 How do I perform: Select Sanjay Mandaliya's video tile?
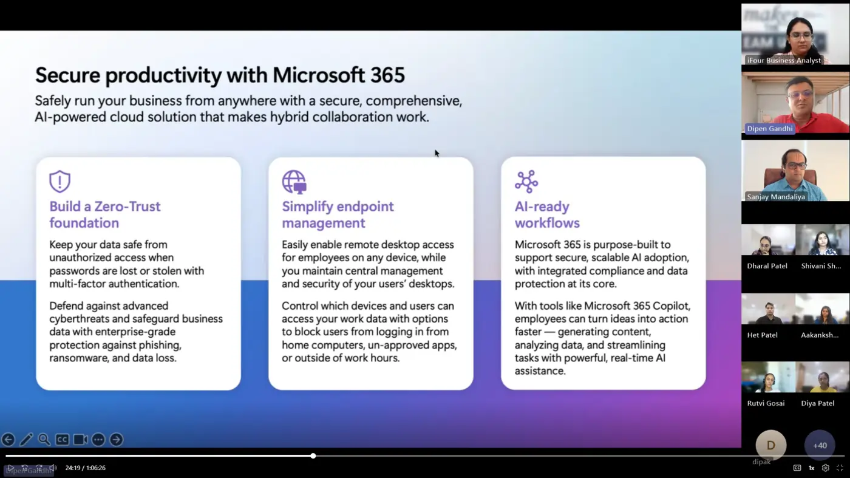coord(795,171)
